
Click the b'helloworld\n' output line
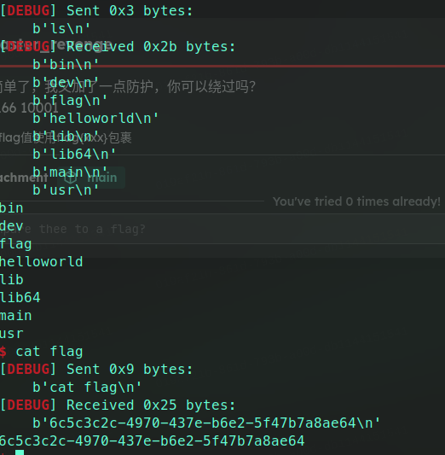[95, 119]
